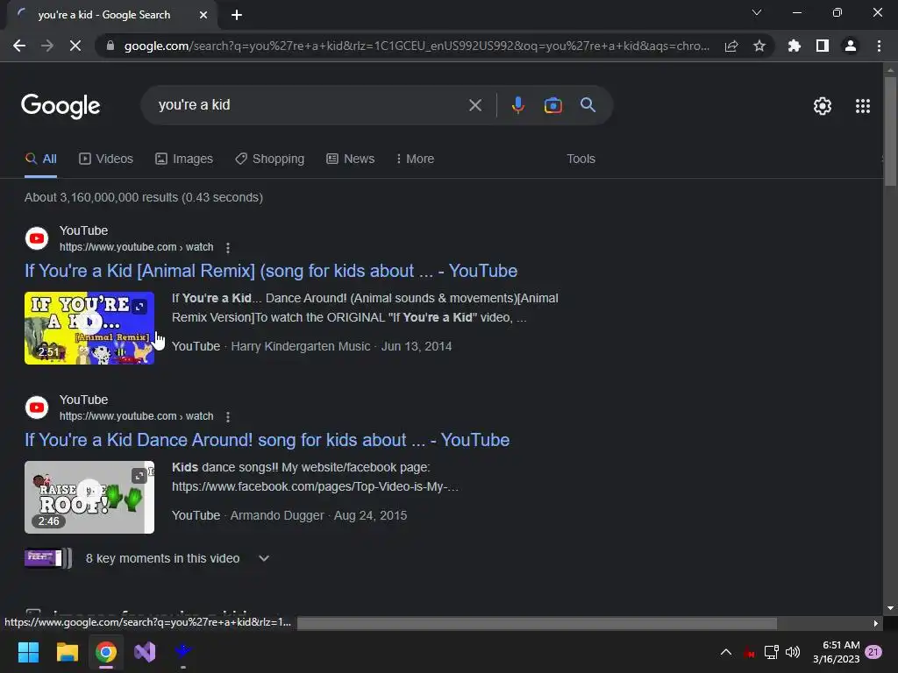Play the Animal Remix video thumbnail
This screenshot has width=898, height=673.
pos(89,328)
